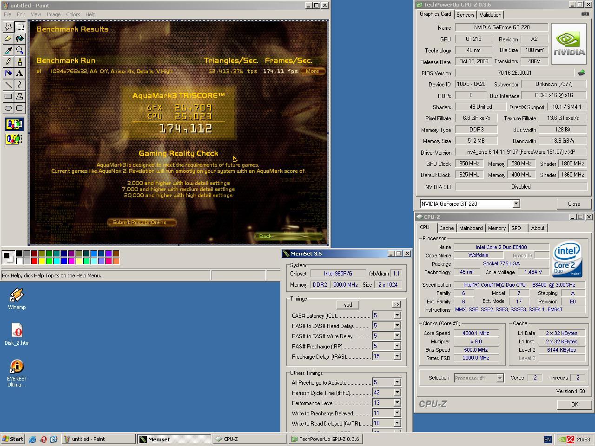Image resolution: width=595 pixels, height=446 pixels.
Task: Set opaque selection mode in Paint toolbox
Action: pyautogui.click(x=14, y=125)
